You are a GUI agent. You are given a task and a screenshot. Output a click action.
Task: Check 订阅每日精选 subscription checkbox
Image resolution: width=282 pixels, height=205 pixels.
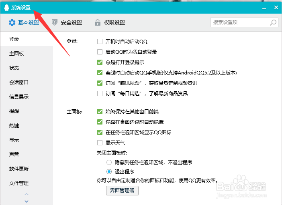100,94
